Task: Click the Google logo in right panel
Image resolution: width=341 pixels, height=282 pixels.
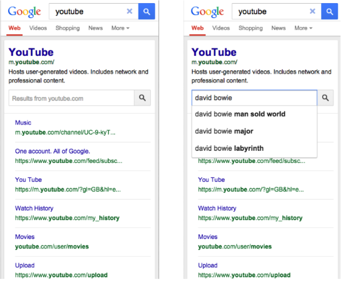Action: [x=207, y=12]
